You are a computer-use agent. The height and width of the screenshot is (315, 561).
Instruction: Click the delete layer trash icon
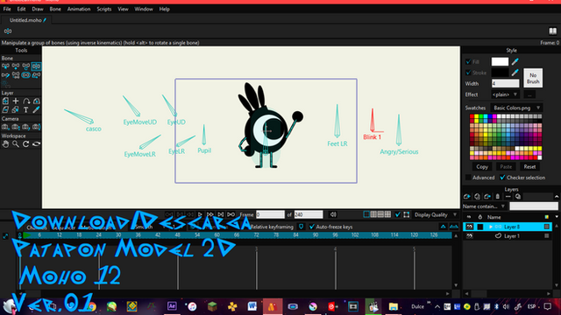point(497,196)
